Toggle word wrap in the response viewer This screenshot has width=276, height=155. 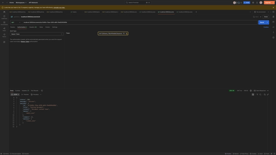pos(253,94)
